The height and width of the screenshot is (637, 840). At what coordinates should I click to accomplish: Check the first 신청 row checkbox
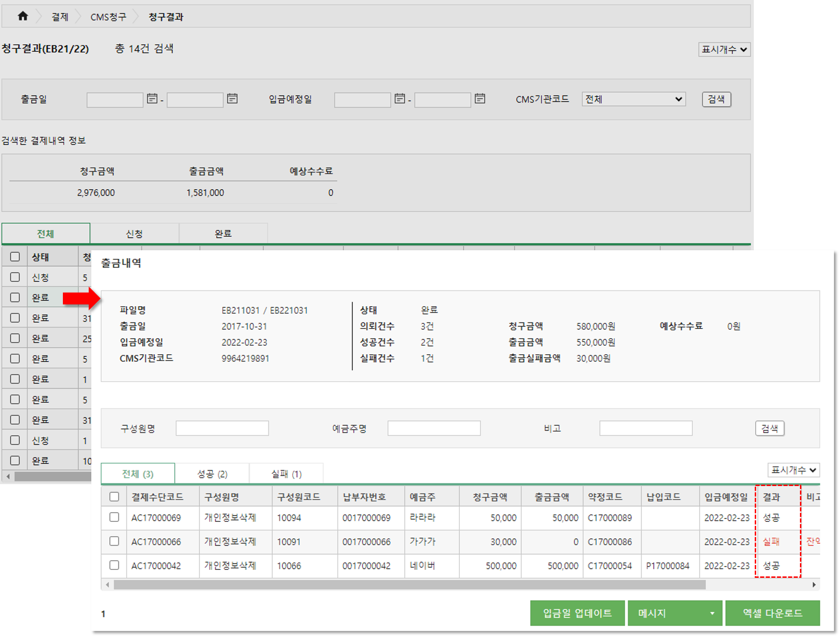pyautogui.click(x=15, y=277)
